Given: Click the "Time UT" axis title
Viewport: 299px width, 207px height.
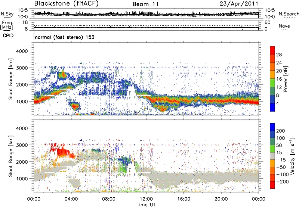Looking at the screenshot, I should (146, 205).
